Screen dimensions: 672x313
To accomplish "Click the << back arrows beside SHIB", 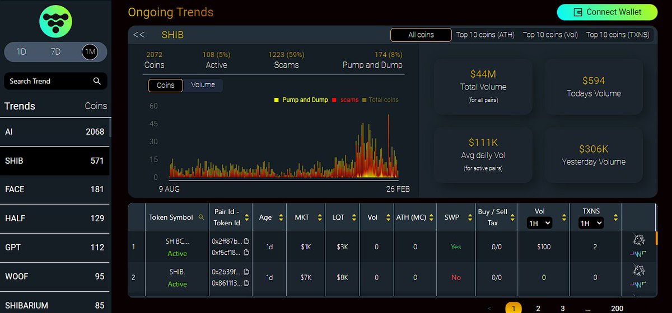I will [x=139, y=35].
